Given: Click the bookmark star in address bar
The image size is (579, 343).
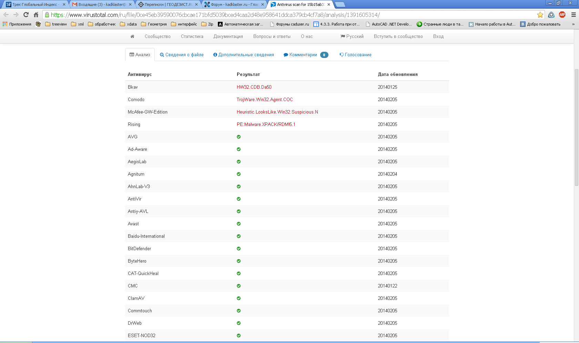Looking at the screenshot, I should point(540,15).
